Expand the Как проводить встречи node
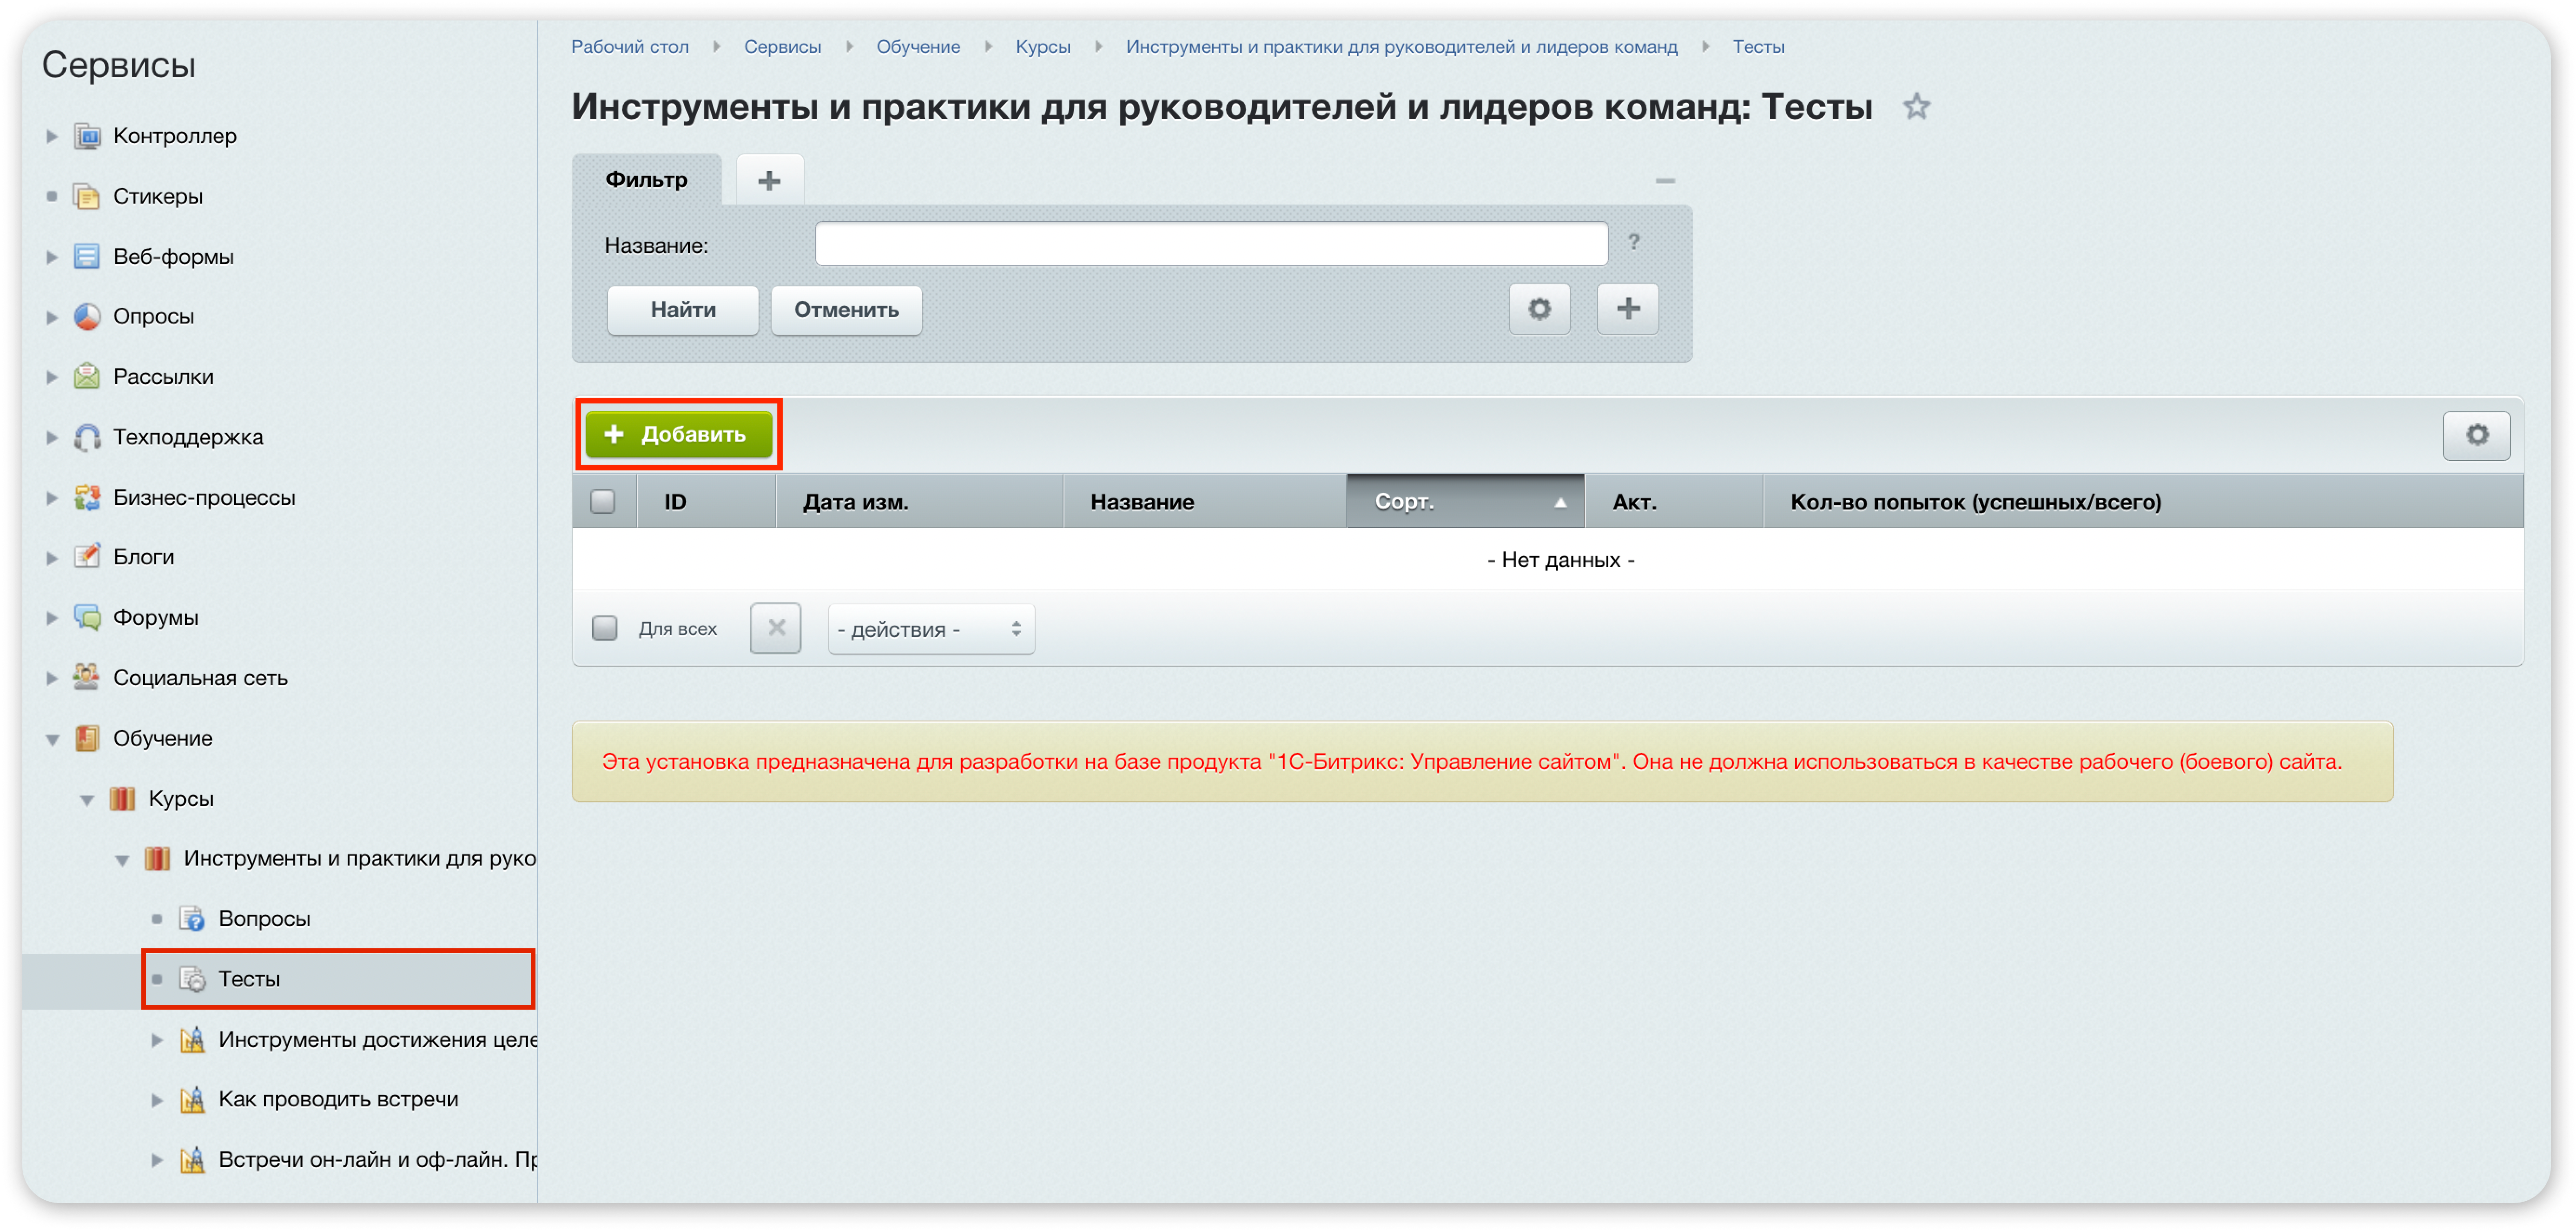This screenshot has height=1230, width=2576. (x=157, y=1099)
